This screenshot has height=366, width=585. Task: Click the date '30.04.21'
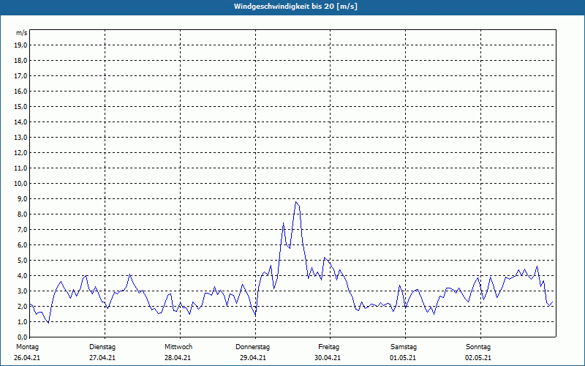(x=328, y=358)
